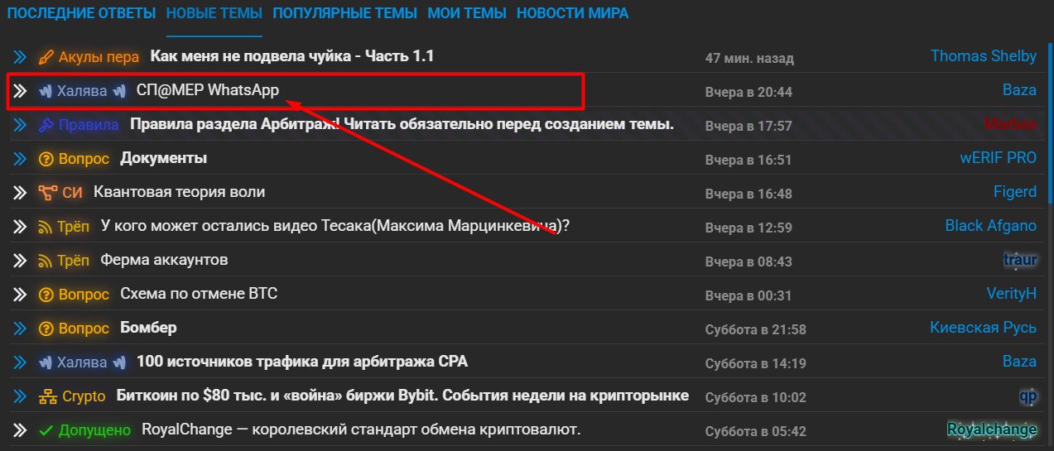Open Правила раздела Арбитраж thread
The image size is (1054, 451).
(402, 124)
